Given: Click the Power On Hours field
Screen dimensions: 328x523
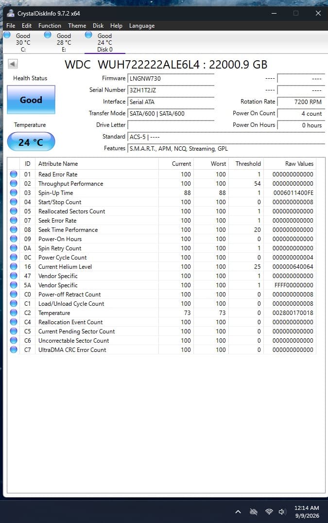Looking at the screenshot, I should pyautogui.click(x=301, y=125).
